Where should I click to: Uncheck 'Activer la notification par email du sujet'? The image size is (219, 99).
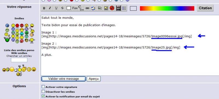click(x=43, y=96)
